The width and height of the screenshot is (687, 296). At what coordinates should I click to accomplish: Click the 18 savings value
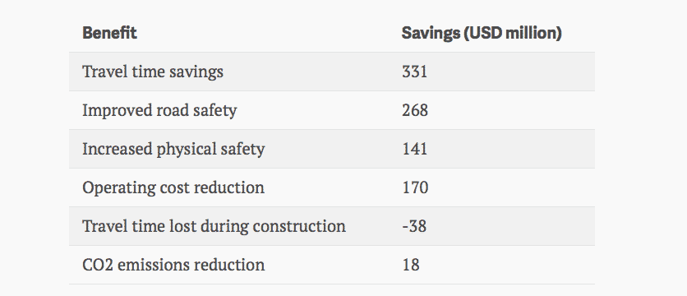(410, 265)
